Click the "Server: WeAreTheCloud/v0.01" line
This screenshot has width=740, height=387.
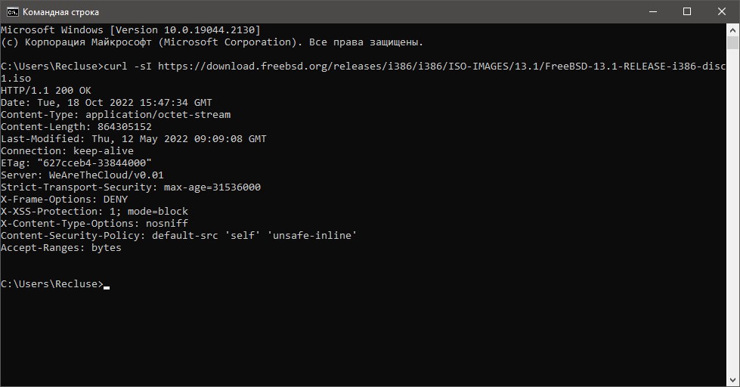coord(82,175)
